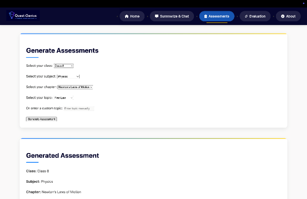
Task: Focus the custom topic input field
Action: pyautogui.click(x=79, y=108)
